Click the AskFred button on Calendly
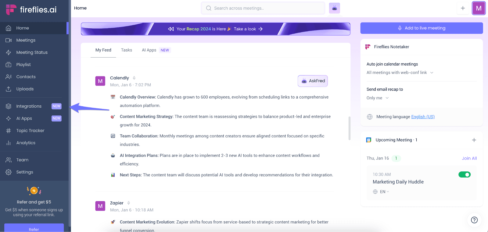This screenshot has width=488, height=232. point(313,81)
